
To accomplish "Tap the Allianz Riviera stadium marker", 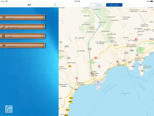I will 92,61.
